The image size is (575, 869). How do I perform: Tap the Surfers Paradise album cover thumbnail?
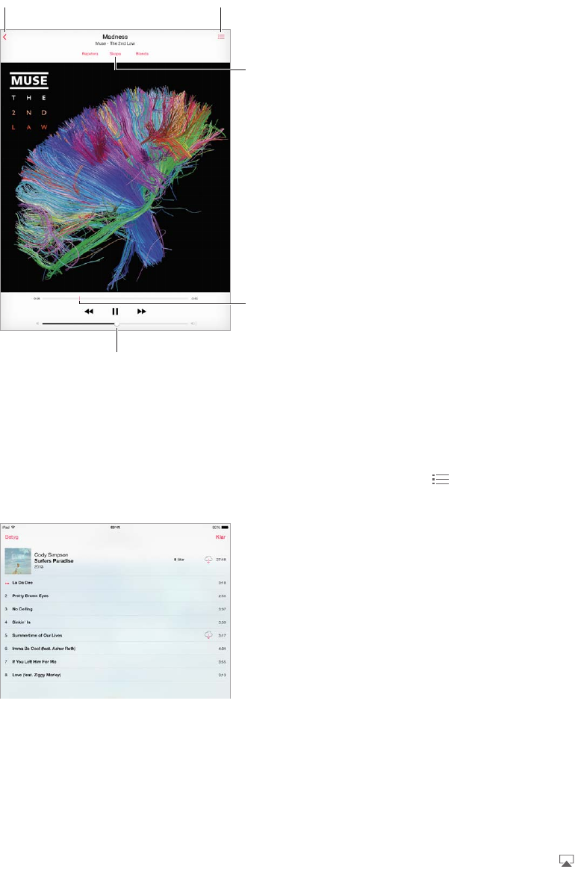[x=18, y=561]
